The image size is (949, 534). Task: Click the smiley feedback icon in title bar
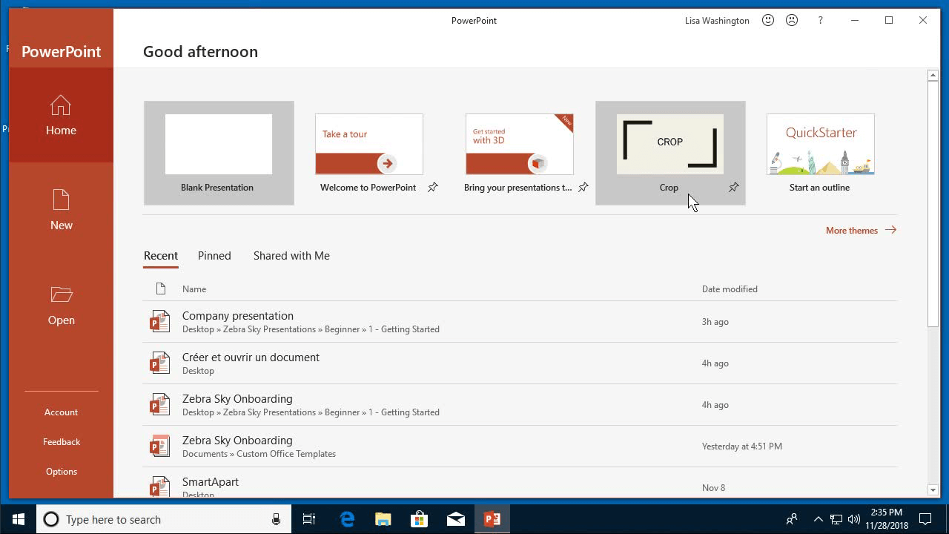coord(767,20)
